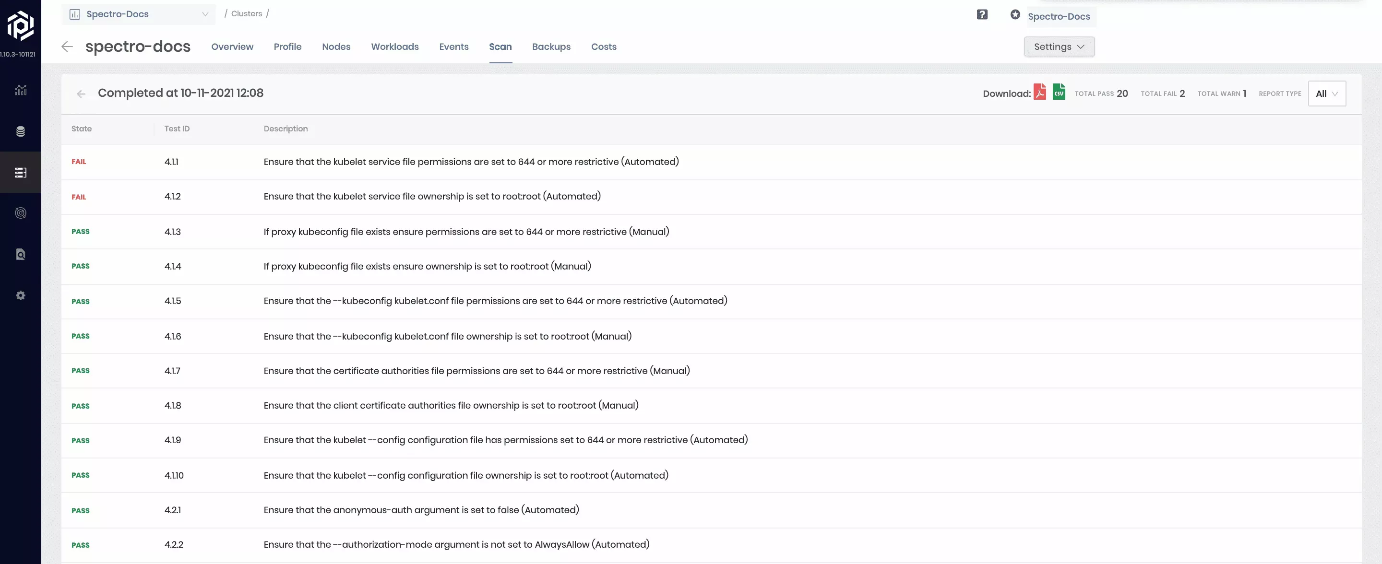Download the scan report as PDF
The width and height of the screenshot is (1382, 564).
pos(1040,92)
